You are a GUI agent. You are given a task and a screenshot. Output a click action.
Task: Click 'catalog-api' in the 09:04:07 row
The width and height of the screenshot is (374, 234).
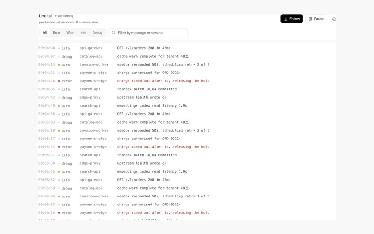click(91, 56)
